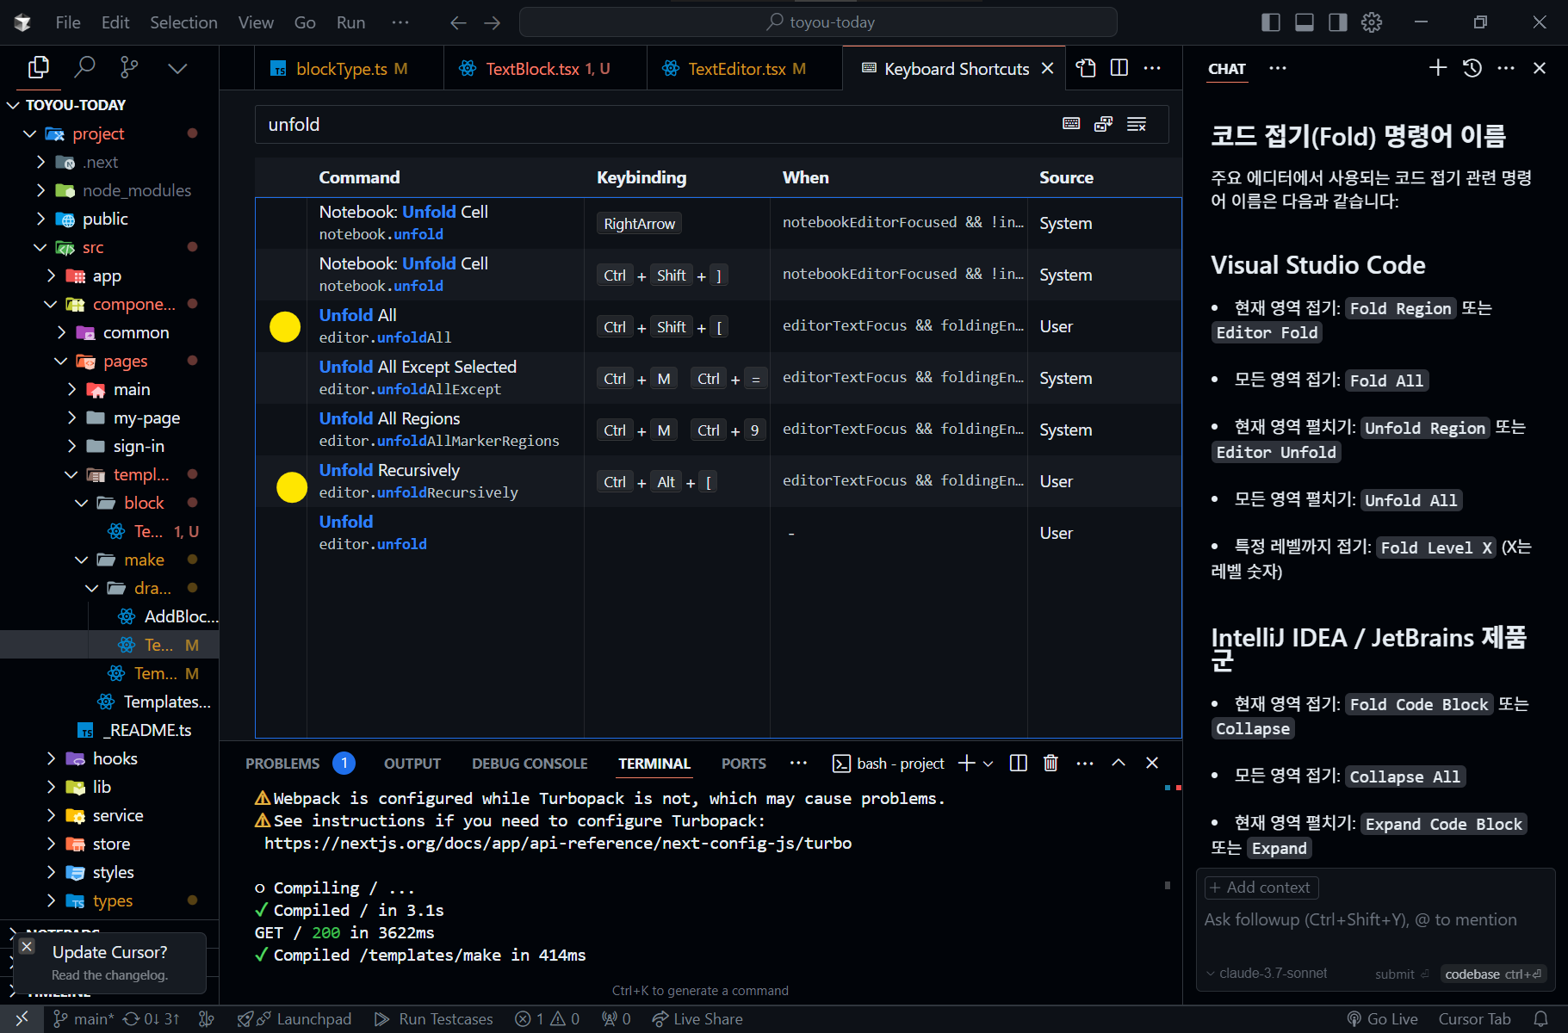Focus the Ask followup chat input
The width and height of the screenshot is (1568, 1033).
1375,919
